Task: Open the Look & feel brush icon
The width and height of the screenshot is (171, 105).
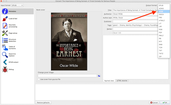Action: pos(5,19)
